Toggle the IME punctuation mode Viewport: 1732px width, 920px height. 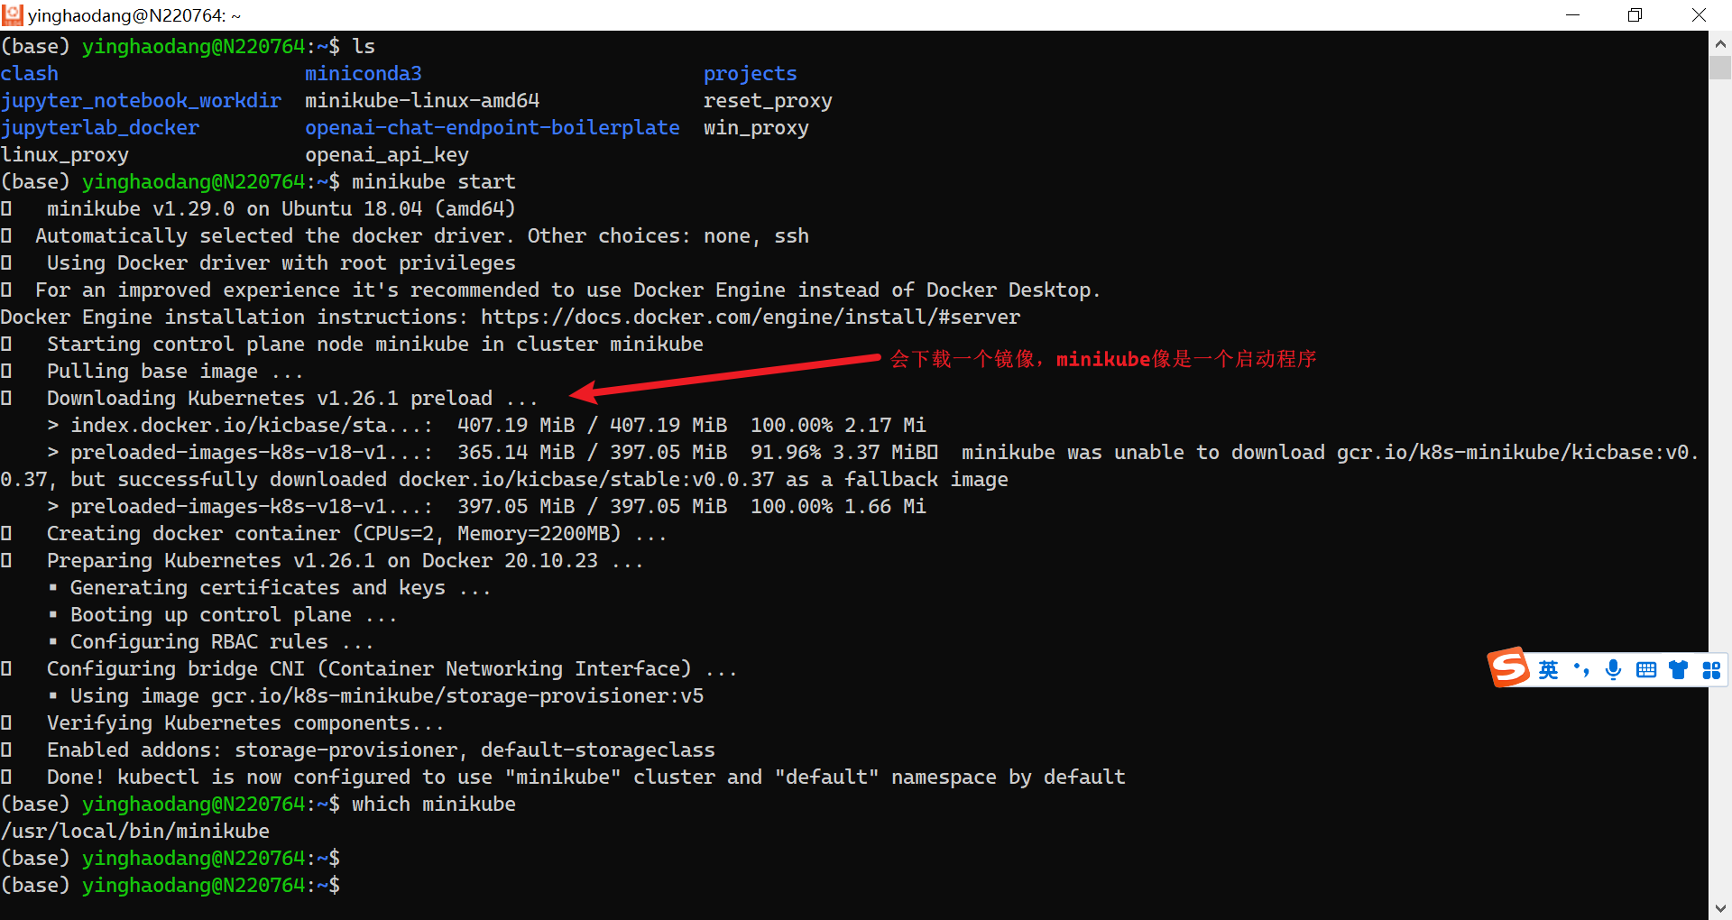1580,670
